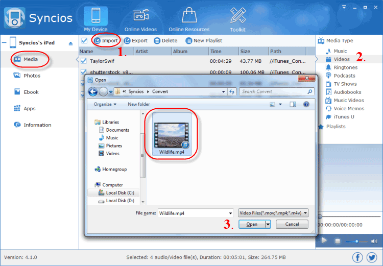
Task: Change the file view mode icon
Action: [272, 105]
